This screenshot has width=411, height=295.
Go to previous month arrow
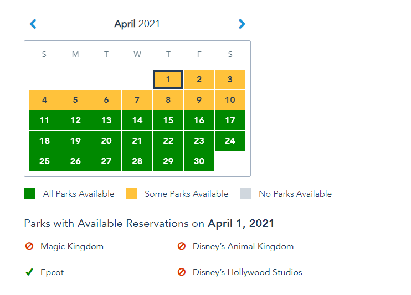[x=33, y=24]
